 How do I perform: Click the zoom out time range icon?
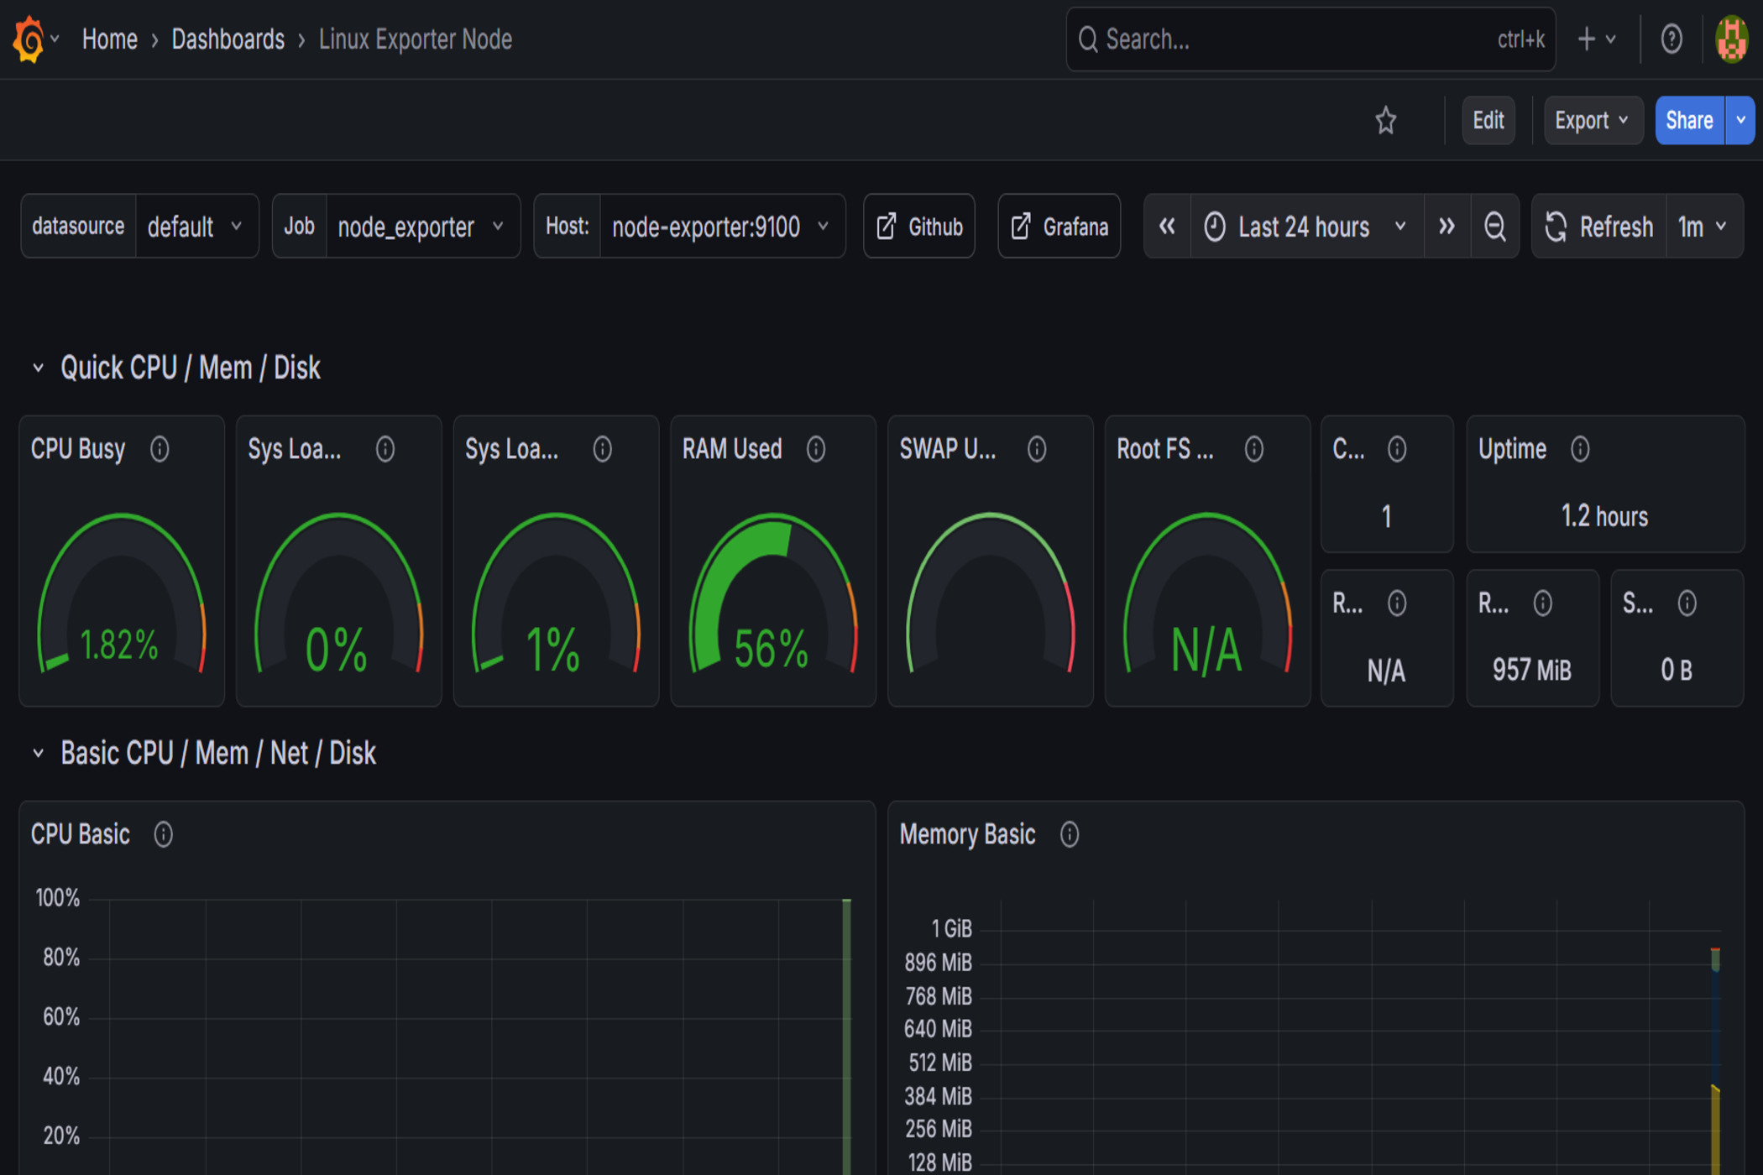1494,227
